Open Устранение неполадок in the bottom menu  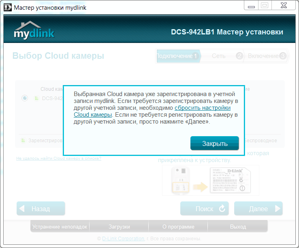(60, 227)
